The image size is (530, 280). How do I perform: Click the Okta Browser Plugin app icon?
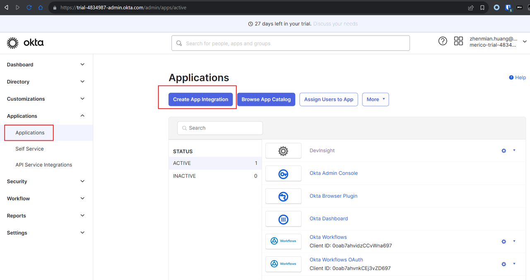click(283, 196)
